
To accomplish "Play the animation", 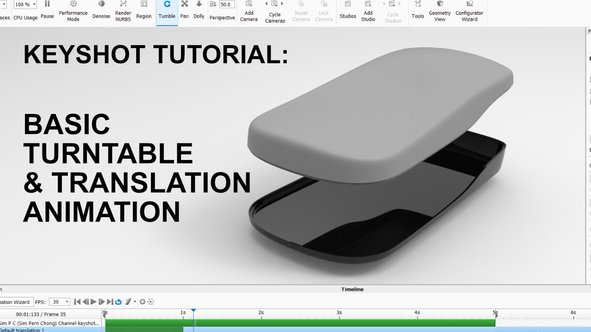I will pyautogui.click(x=94, y=302).
